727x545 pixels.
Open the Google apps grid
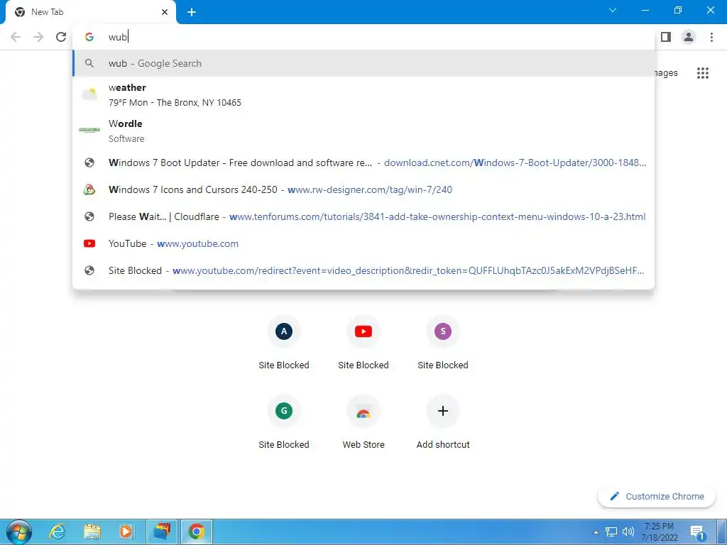pyautogui.click(x=703, y=73)
